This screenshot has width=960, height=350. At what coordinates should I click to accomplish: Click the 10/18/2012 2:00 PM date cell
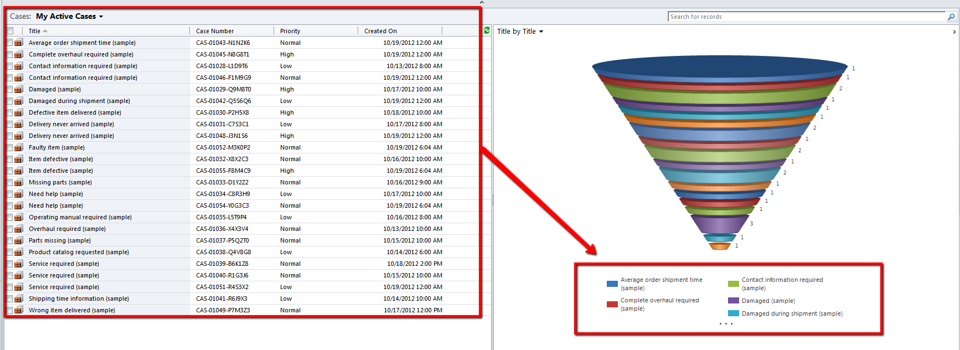[415, 264]
